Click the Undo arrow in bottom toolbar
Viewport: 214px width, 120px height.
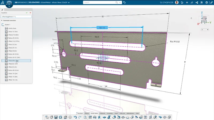click(x=75, y=117)
